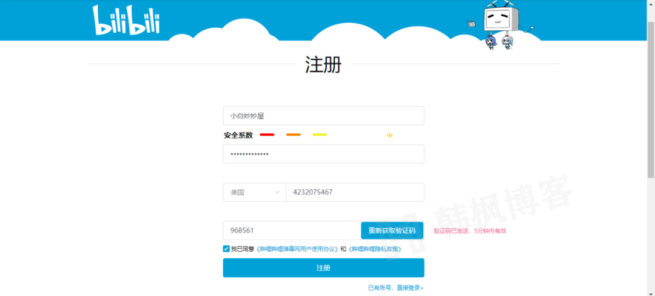Click 重新获取验证码 button

392,231
